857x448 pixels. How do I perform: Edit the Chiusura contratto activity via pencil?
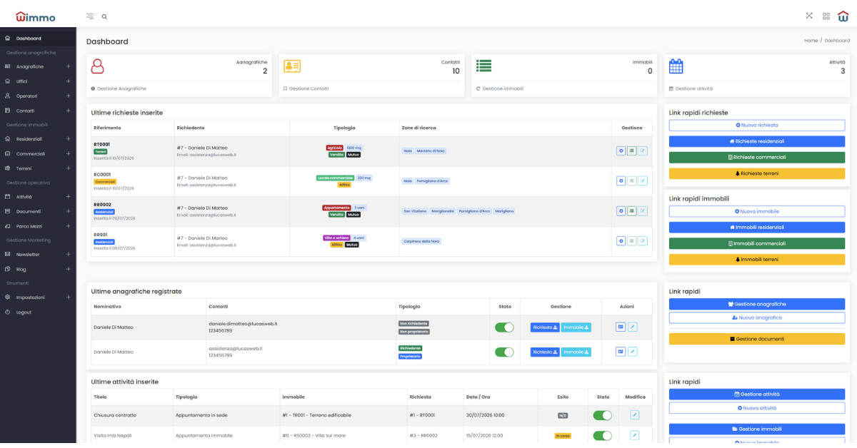click(x=635, y=414)
